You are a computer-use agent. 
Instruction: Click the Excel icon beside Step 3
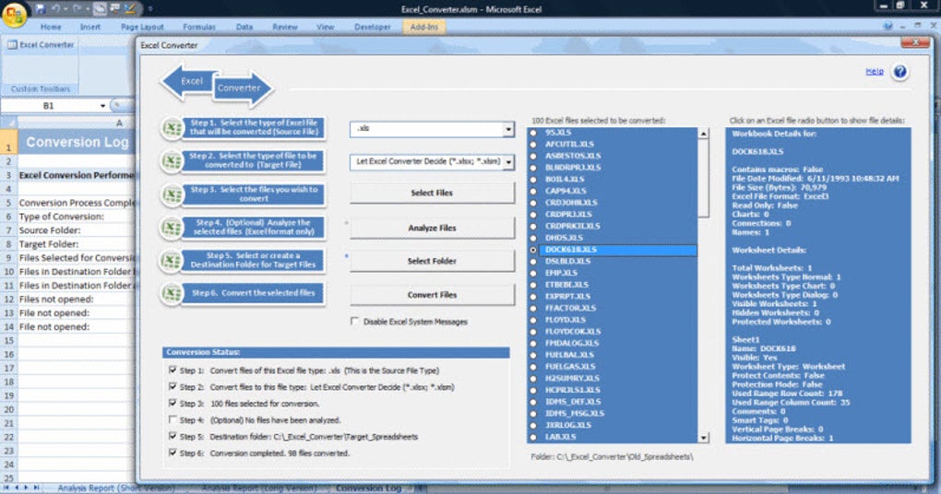[173, 194]
